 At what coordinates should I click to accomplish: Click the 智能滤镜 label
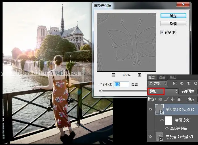(182, 120)
